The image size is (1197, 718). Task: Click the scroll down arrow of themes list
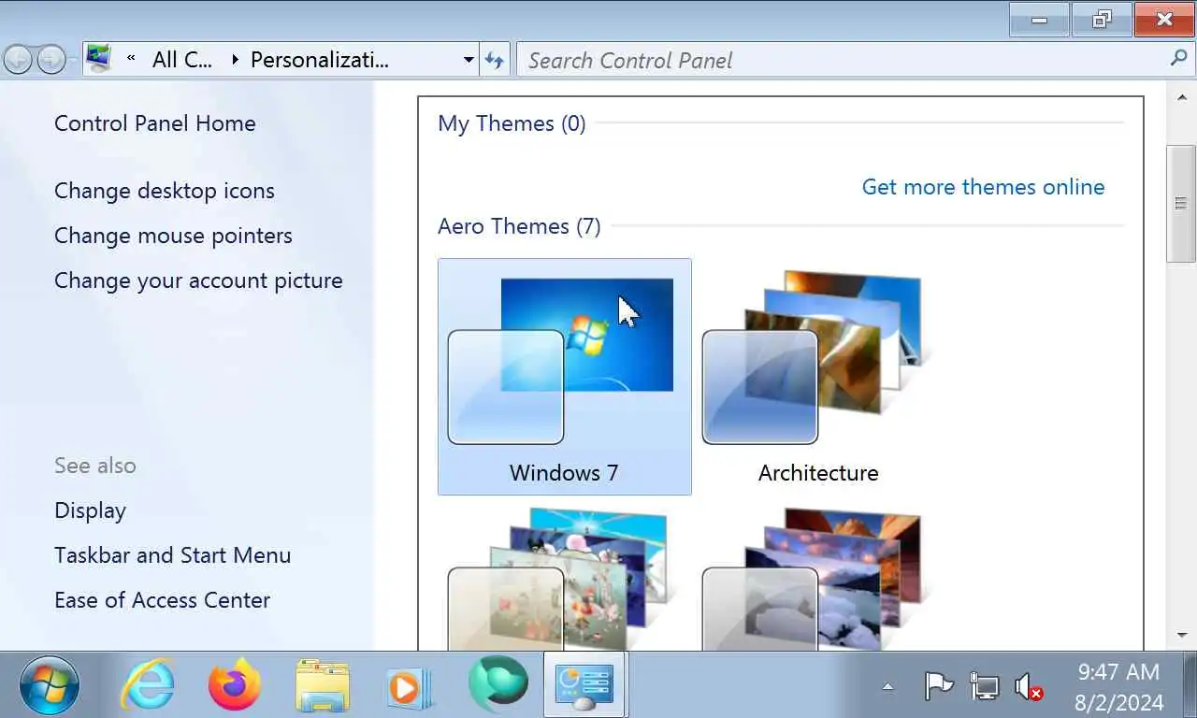click(x=1181, y=636)
